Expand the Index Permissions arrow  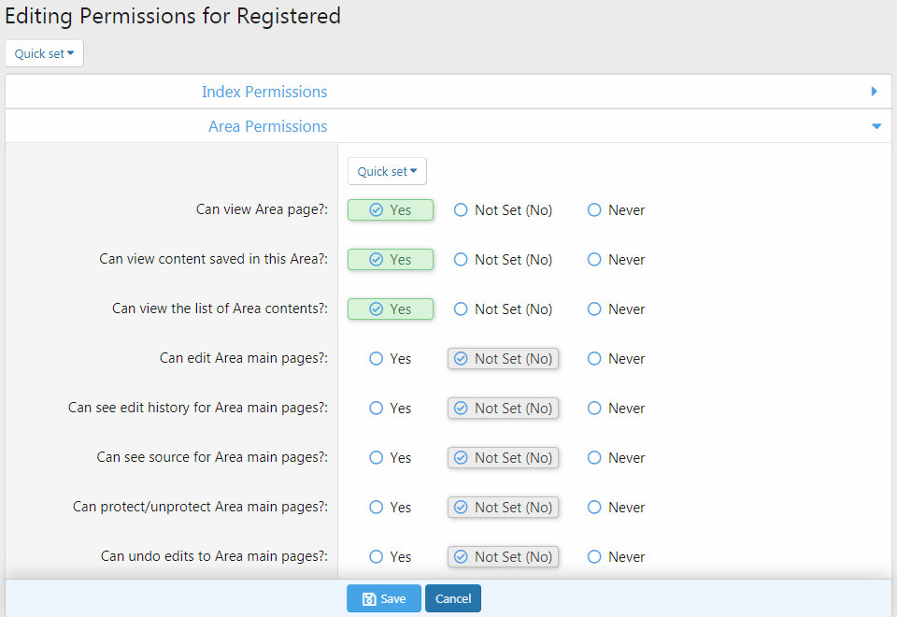point(874,92)
